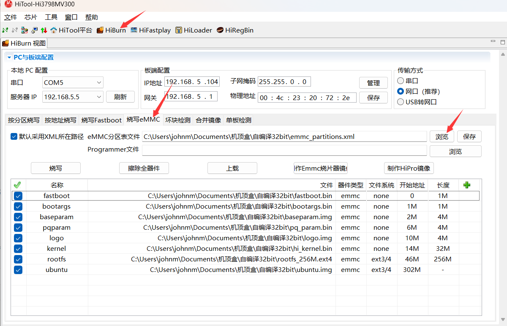Click the 烧写 burn button

pos(56,168)
